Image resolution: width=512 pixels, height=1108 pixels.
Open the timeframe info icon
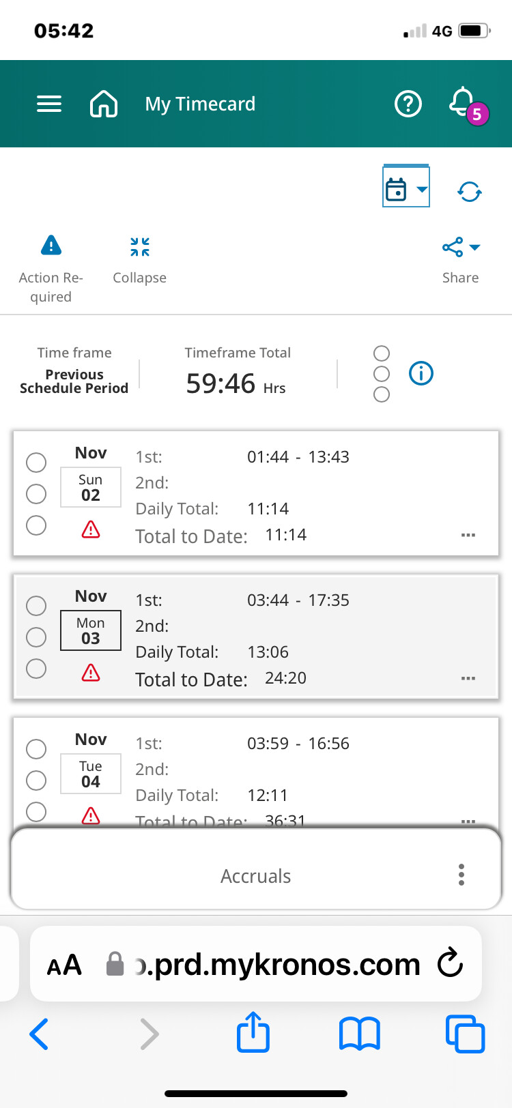421,373
